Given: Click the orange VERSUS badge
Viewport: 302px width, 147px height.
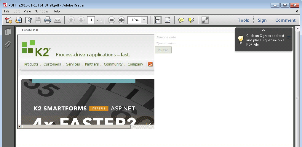Looking at the screenshot, I should point(99,108).
